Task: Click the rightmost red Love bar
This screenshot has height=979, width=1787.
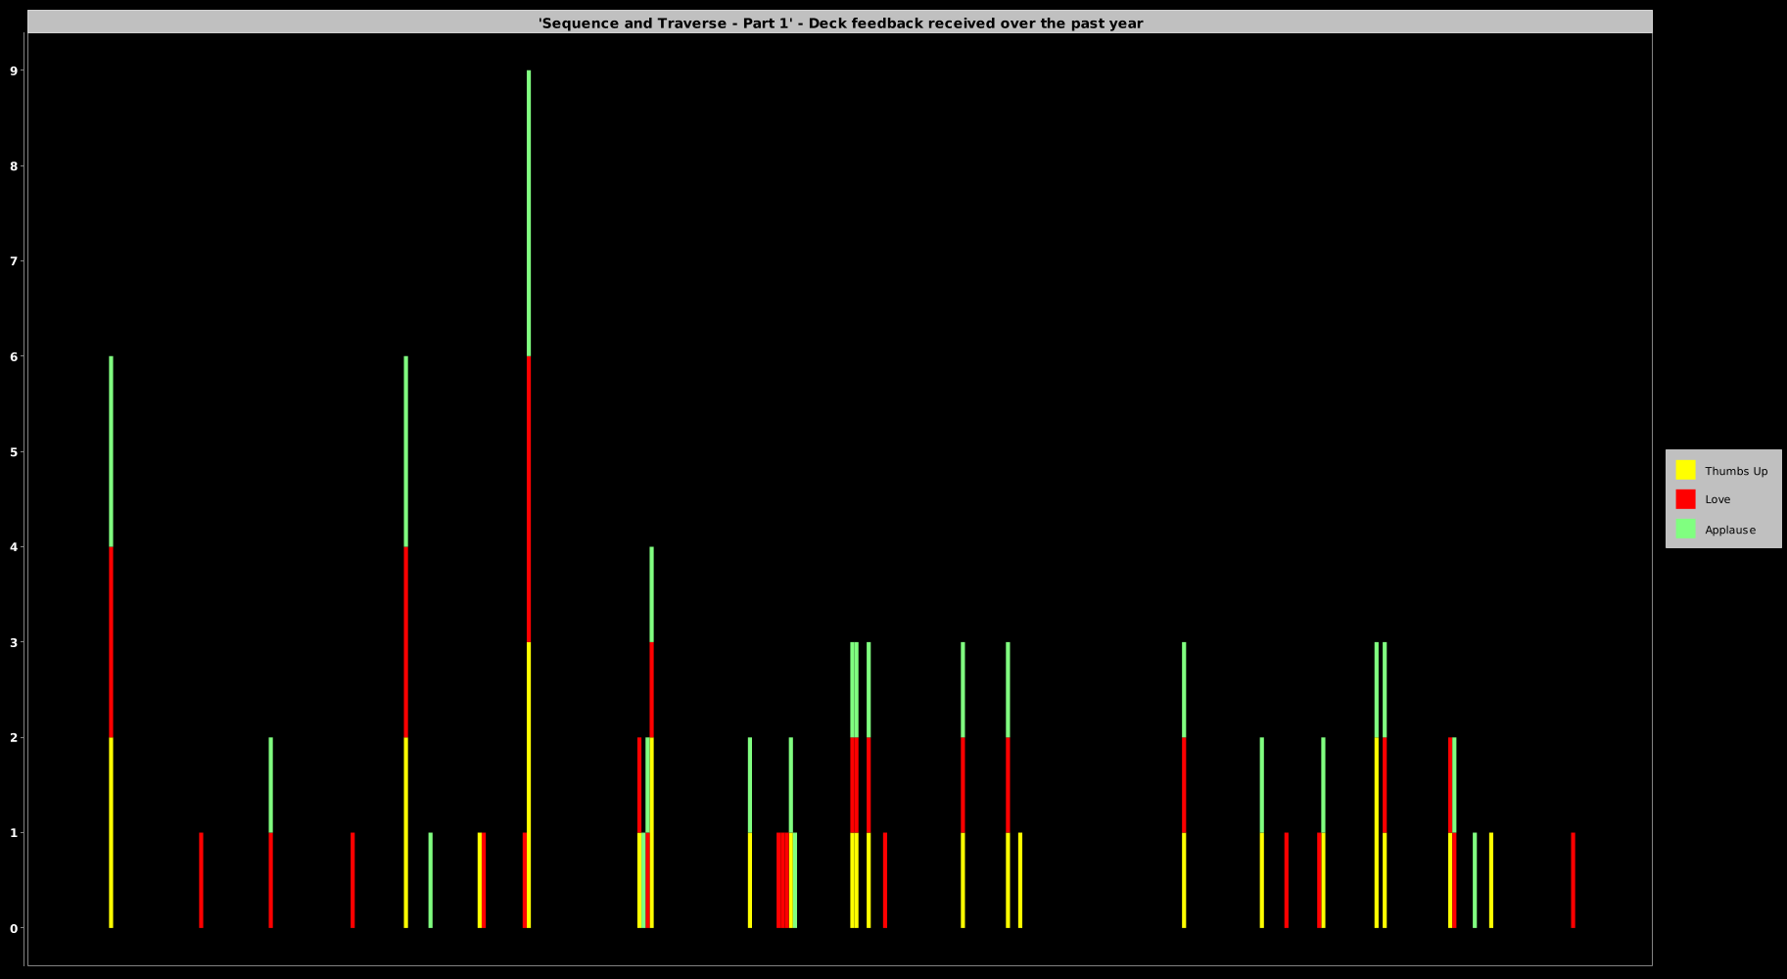Action: coord(1574,880)
